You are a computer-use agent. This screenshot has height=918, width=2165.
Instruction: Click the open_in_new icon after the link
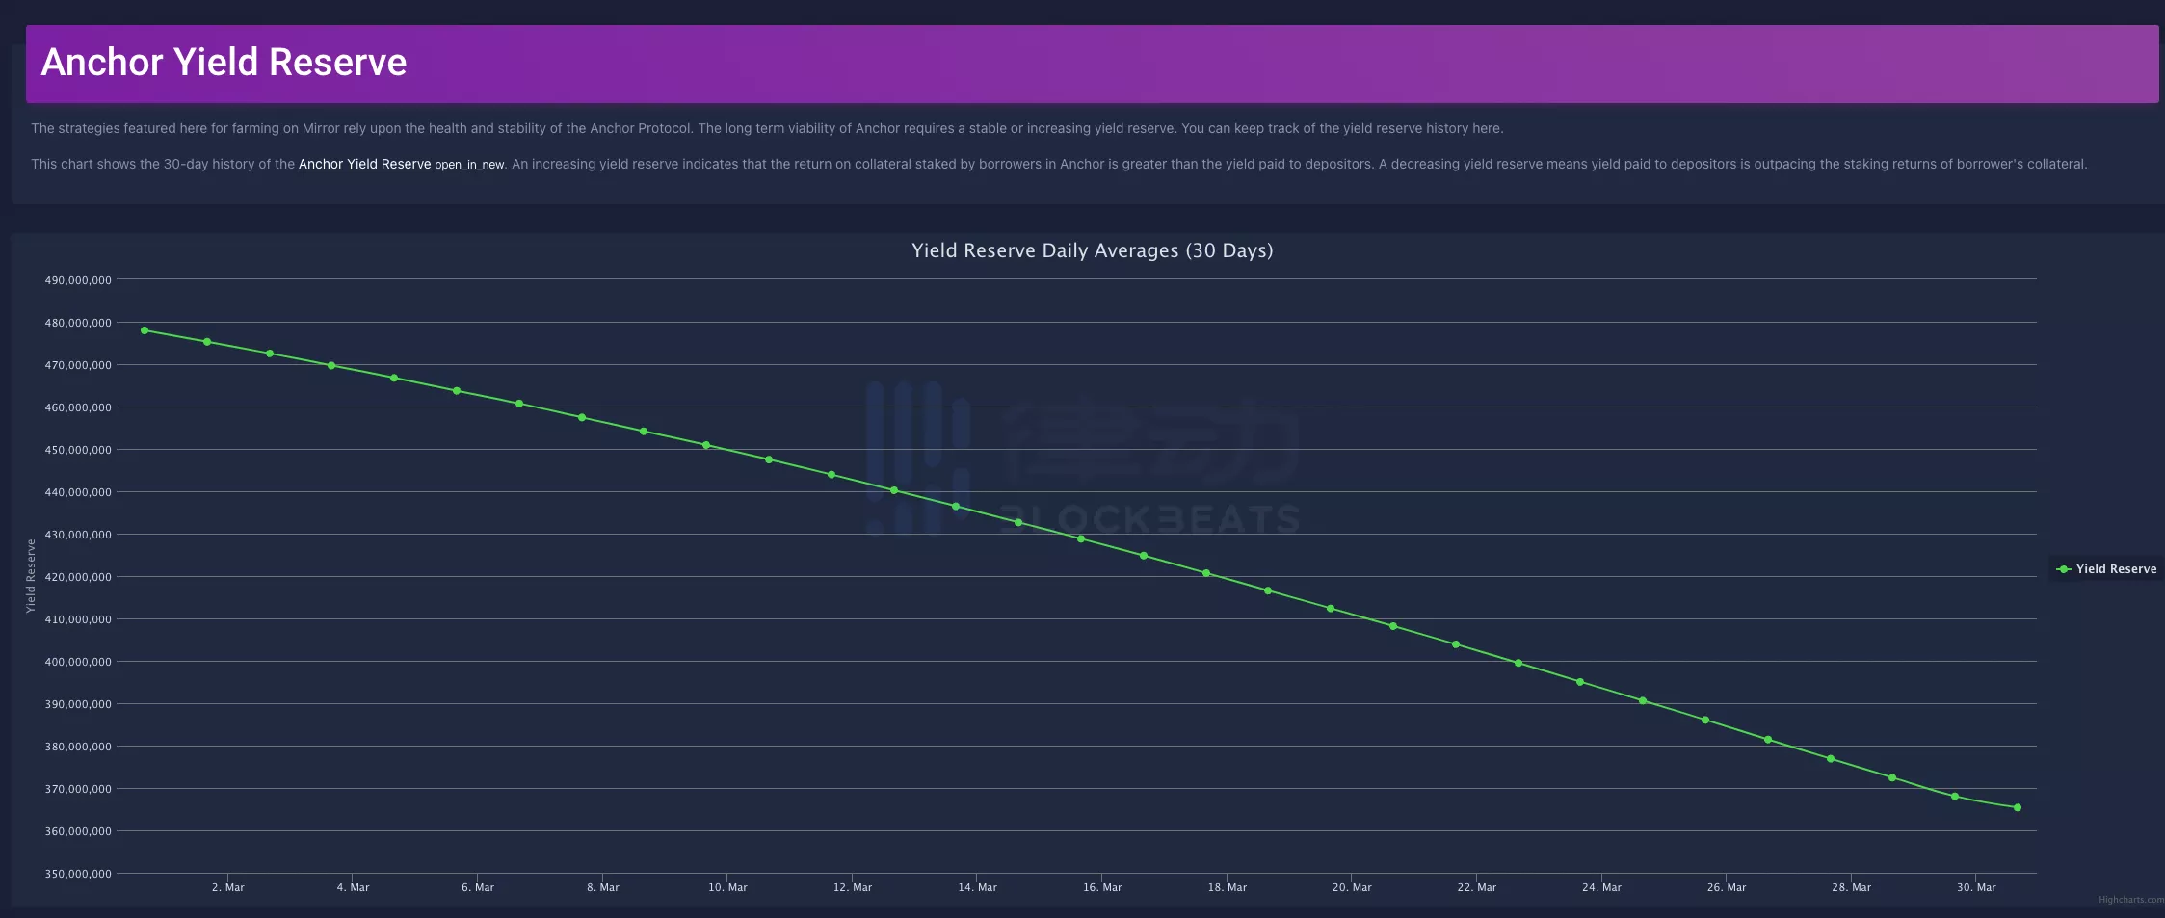click(x=469, y=166)
